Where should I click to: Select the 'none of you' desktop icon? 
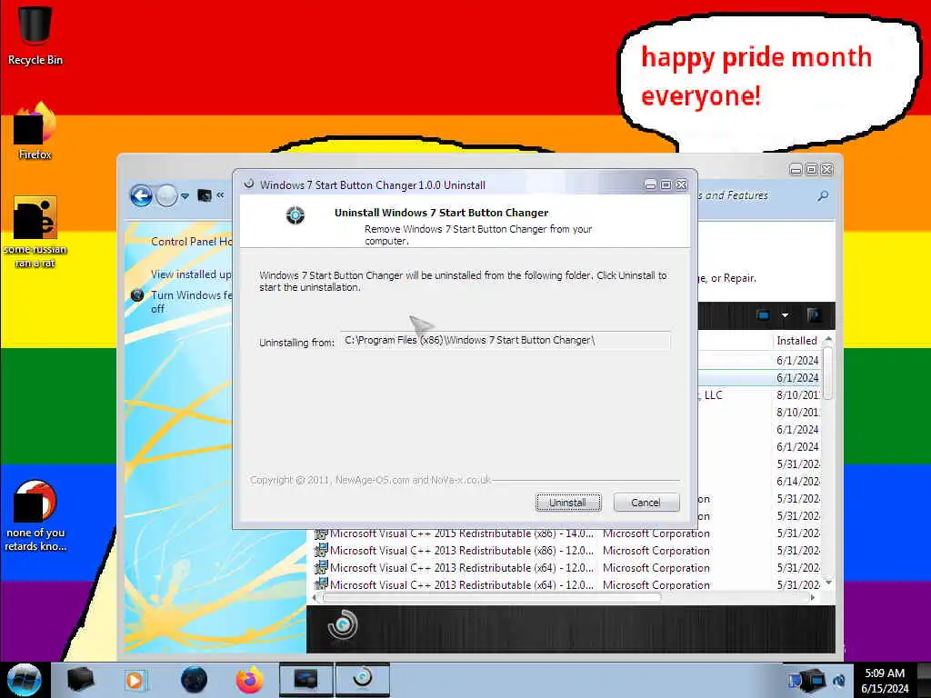point(35,515)
